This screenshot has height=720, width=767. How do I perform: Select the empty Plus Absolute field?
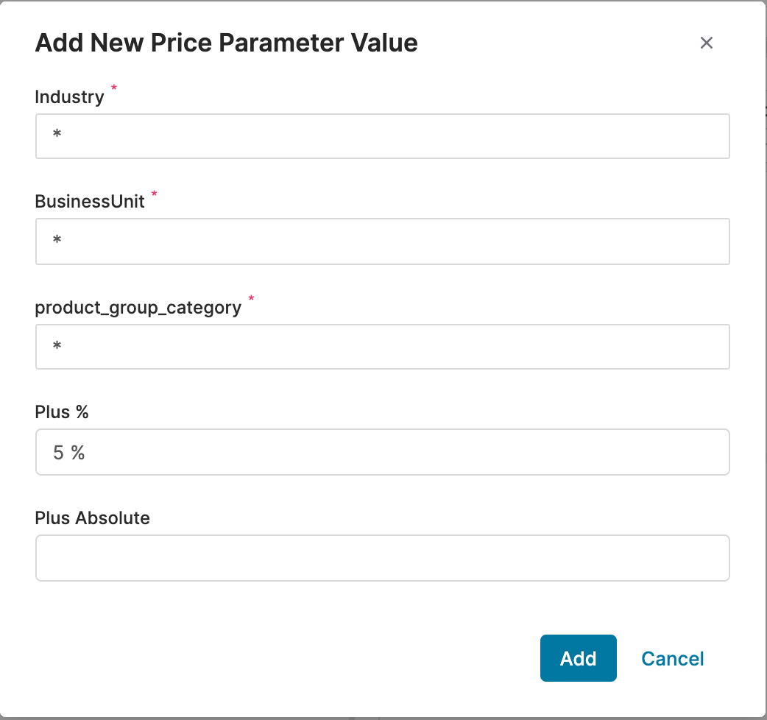pos(382,557)
